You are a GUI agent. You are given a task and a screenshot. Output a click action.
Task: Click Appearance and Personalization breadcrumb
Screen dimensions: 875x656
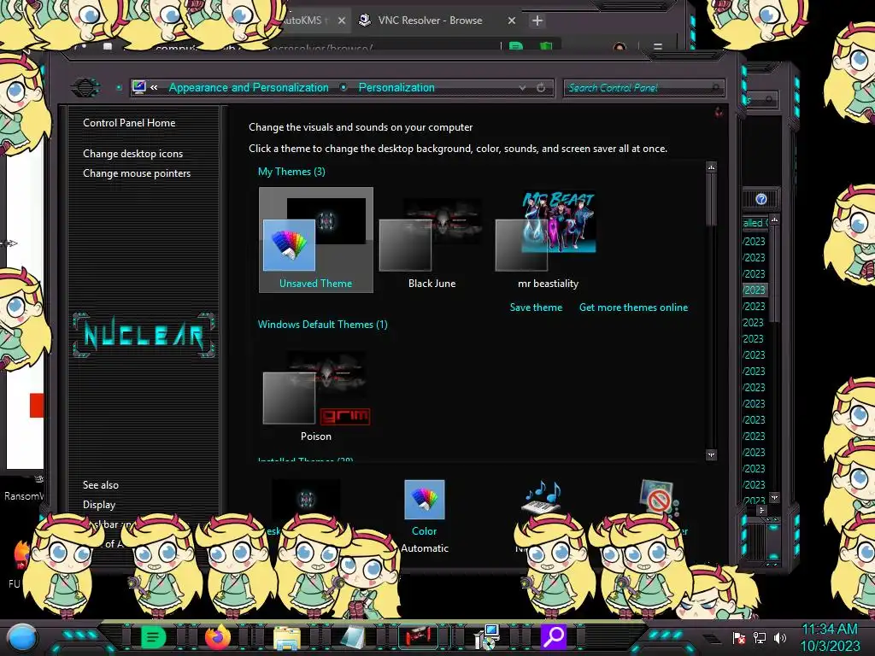249,88
